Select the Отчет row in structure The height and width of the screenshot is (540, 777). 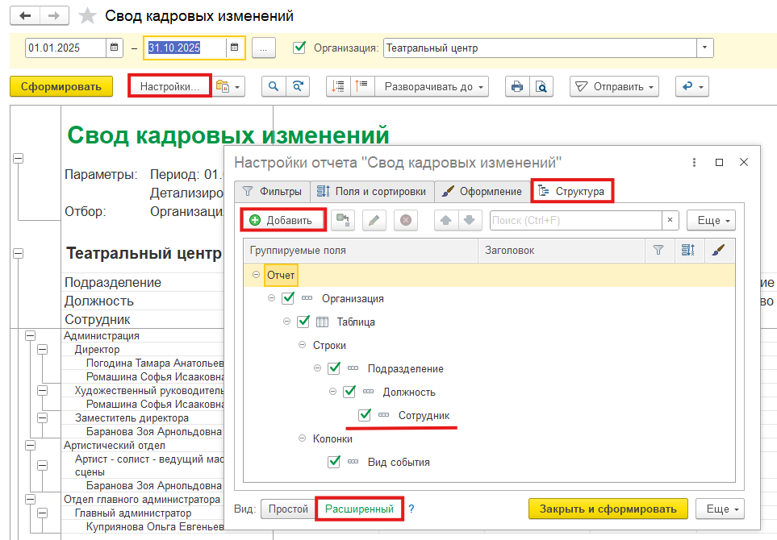pos(490,275)
